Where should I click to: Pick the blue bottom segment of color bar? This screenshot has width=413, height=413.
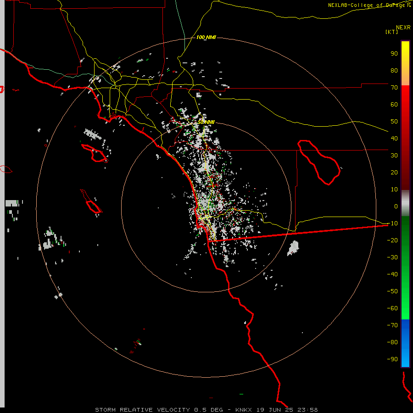tap(405, 343)
